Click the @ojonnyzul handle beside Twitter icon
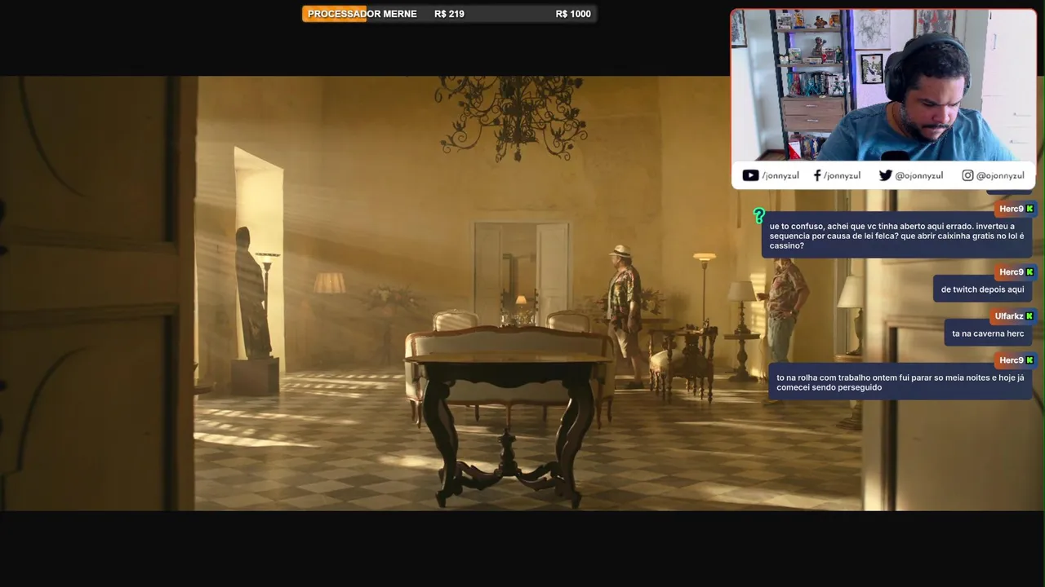1045x587 pixels. (919, 176)
